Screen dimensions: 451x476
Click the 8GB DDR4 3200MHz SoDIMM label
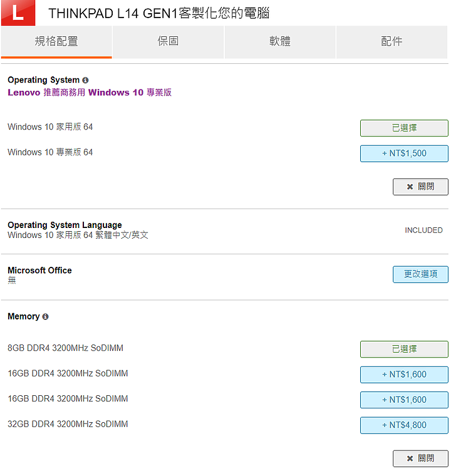click(x=65, y=348)
